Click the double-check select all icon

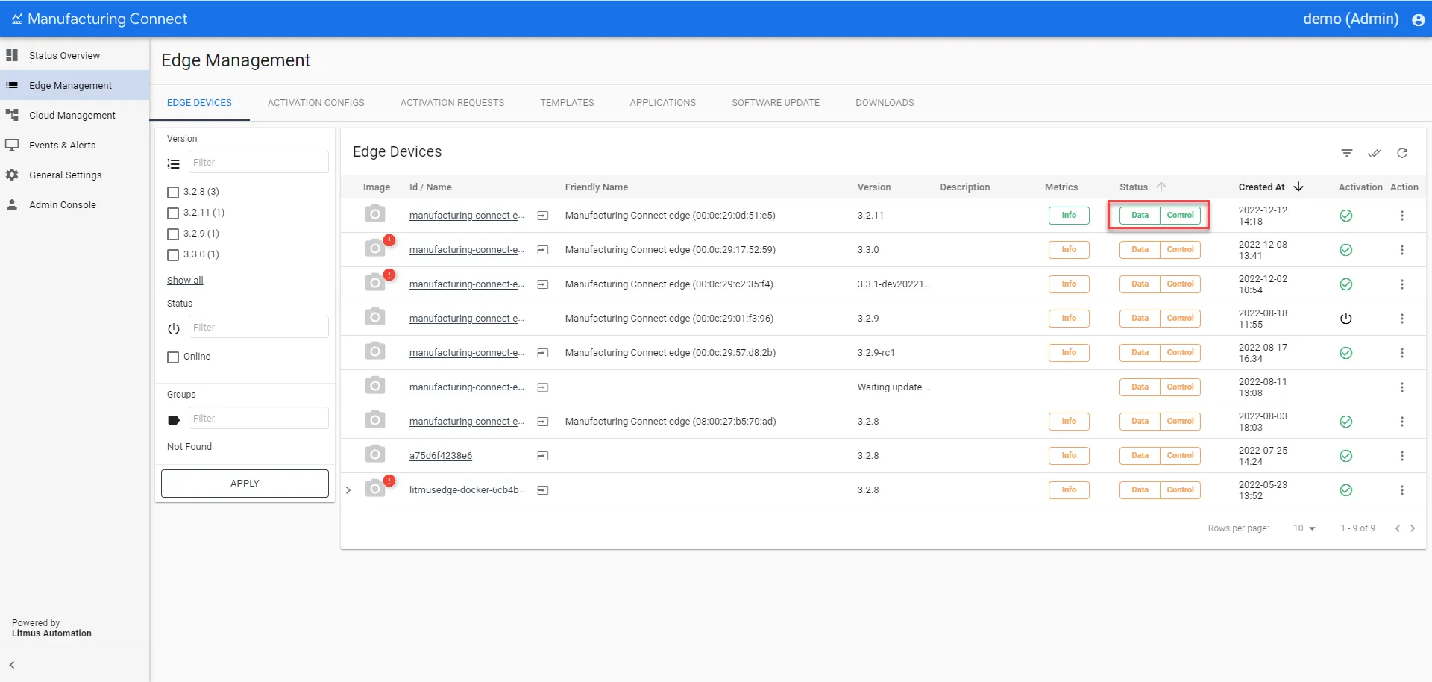point(1374,153)
